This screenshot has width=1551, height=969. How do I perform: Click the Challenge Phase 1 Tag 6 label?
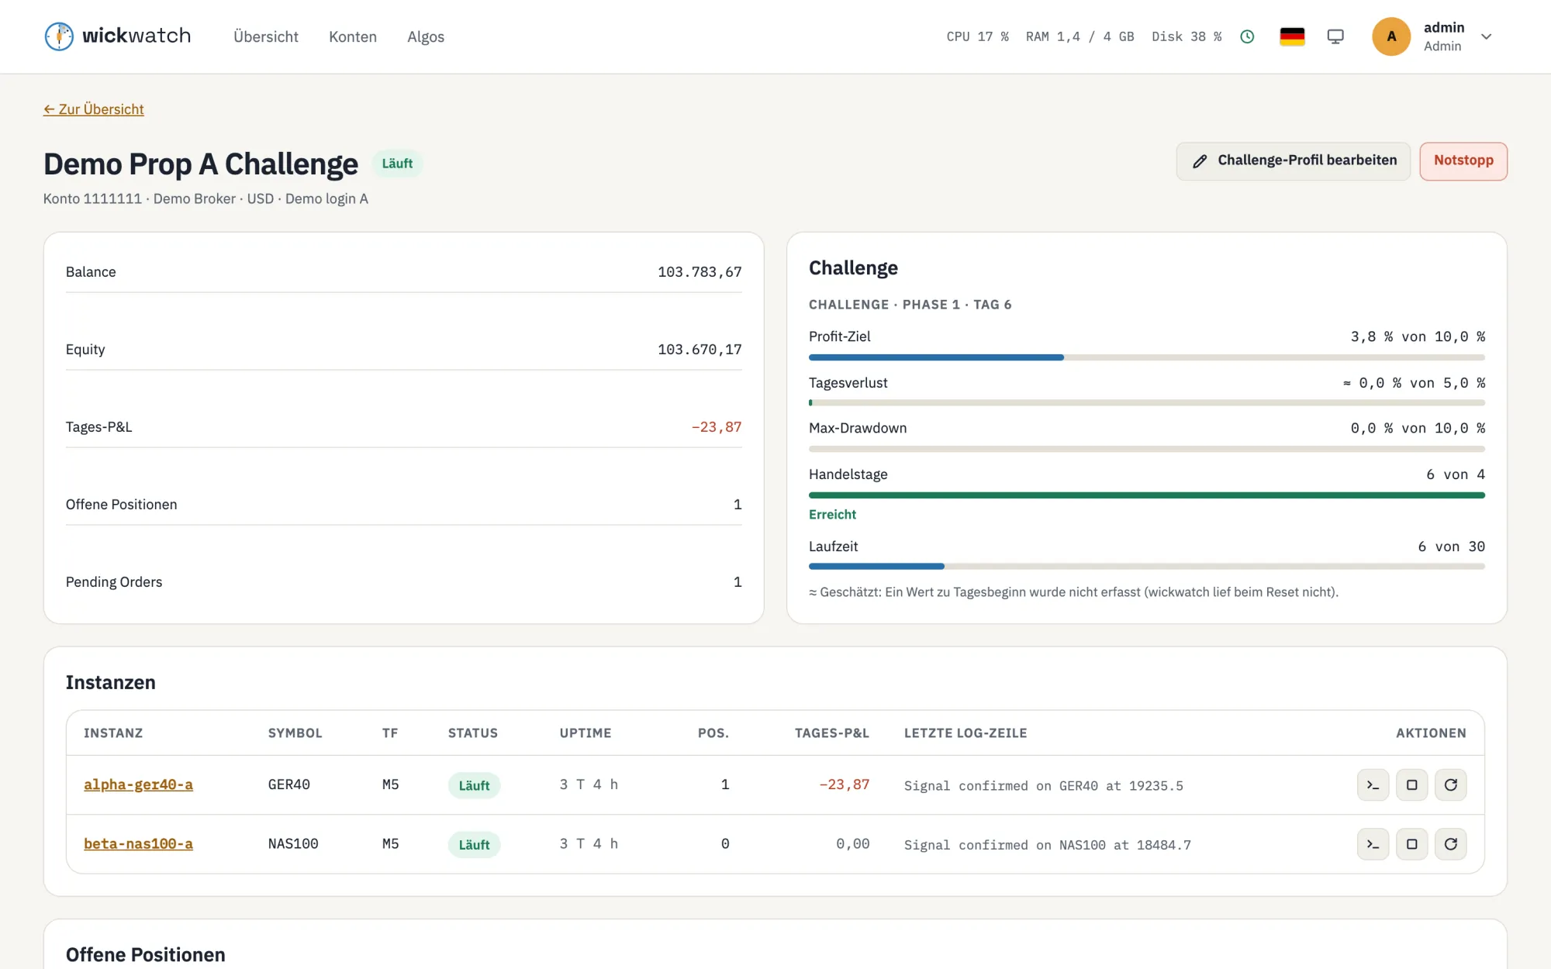[x=910, y=305]
